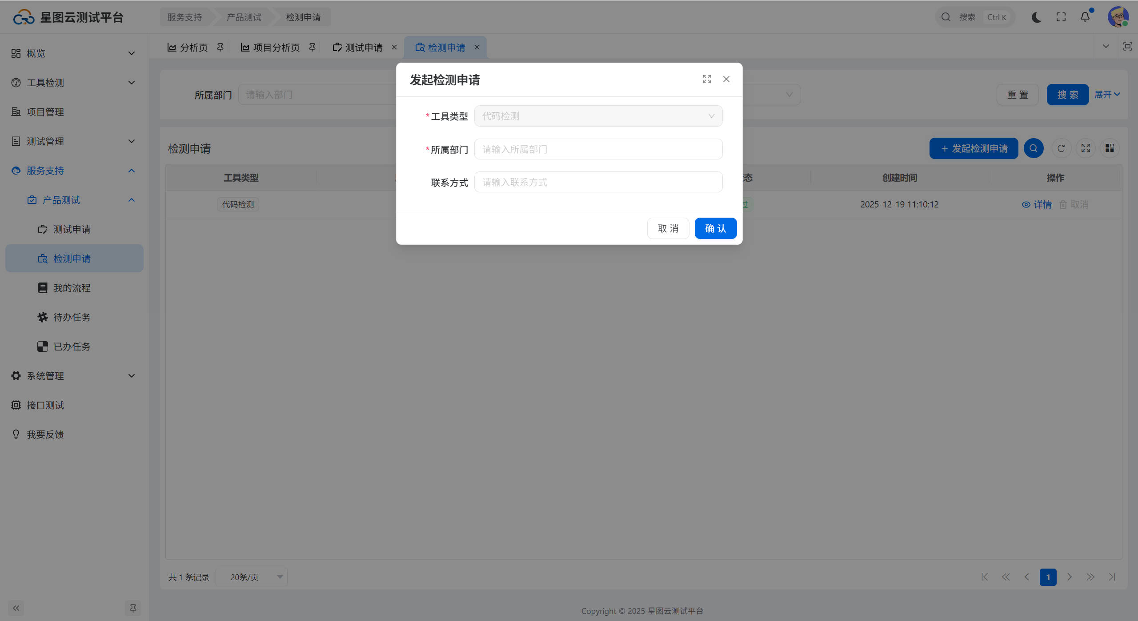The image size is (1138, 621).
Task: Collapse sidebar with double-chevron icon
Action: coord(16,608)
